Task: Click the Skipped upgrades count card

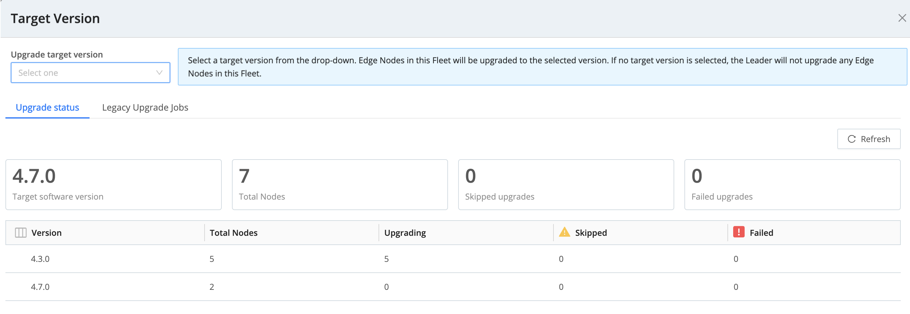Action: pyautogui.click(x=566, y=184)
